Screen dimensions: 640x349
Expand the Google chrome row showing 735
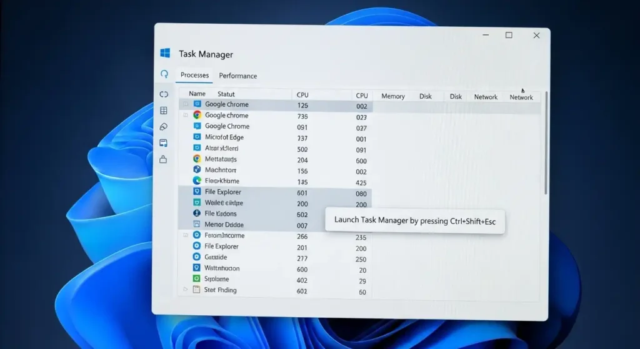pyautogui.click(x=185, y=116)
